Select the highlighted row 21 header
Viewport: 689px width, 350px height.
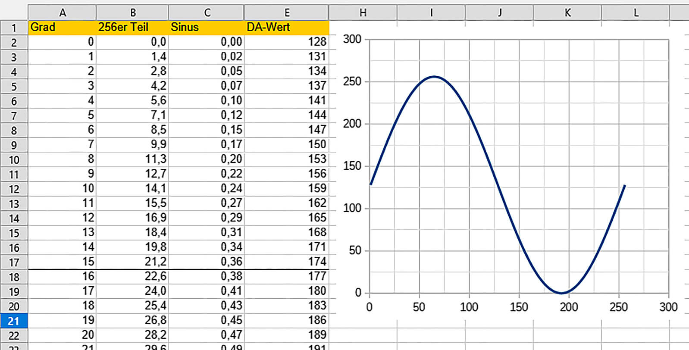[14, 321]
